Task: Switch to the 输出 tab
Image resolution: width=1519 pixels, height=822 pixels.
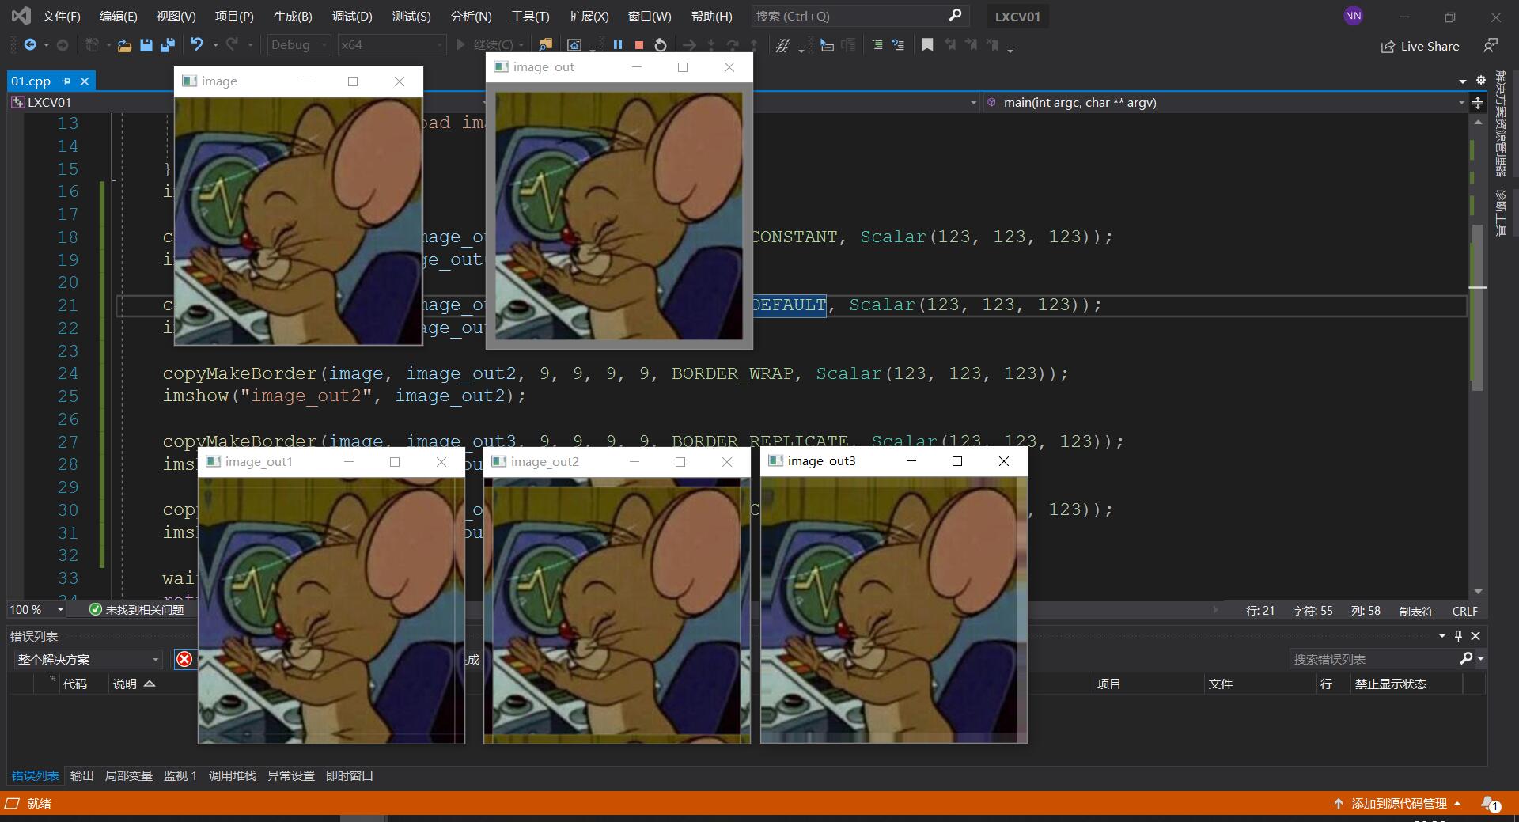Action: point(81,775)
